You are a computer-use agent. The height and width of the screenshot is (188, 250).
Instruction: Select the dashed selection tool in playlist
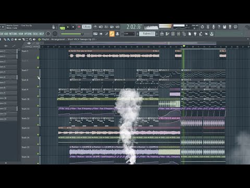coord(27,40)
